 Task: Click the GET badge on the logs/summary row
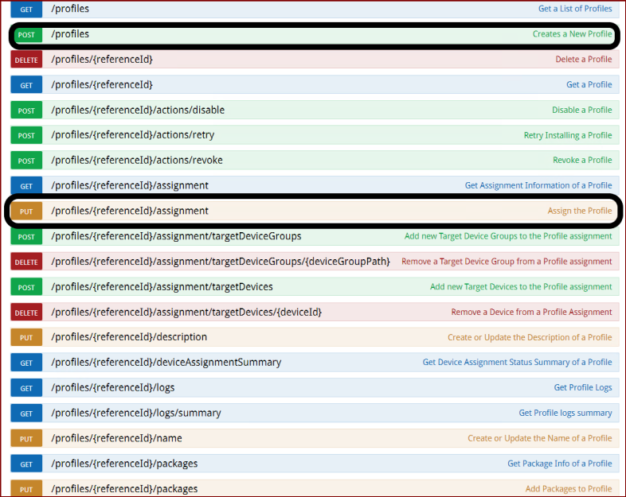[x=26, y=414]
